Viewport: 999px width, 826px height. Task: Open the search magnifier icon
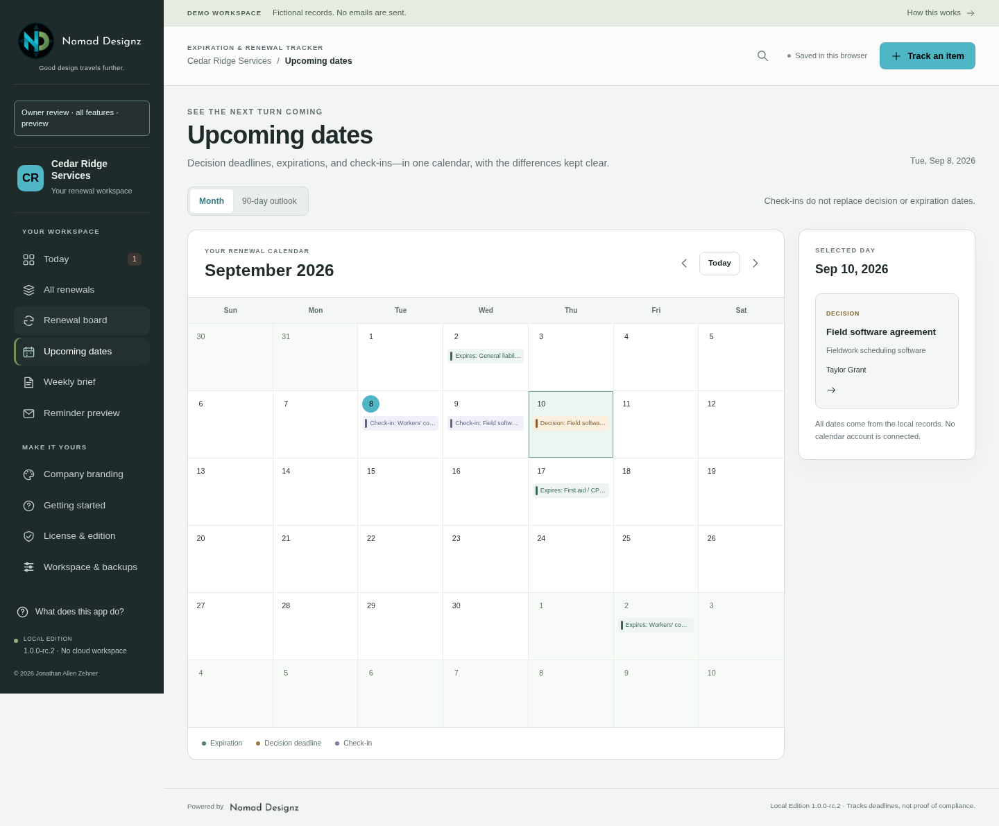762,56
